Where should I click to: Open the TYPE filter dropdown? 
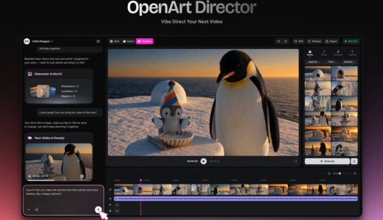[331, 62]
